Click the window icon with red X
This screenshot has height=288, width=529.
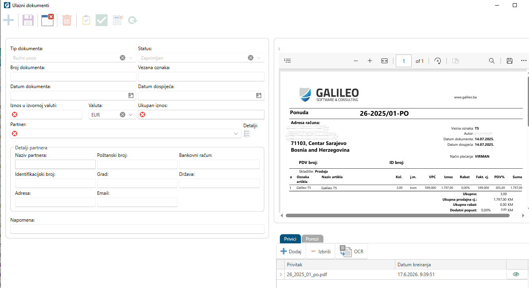[47, 20]
